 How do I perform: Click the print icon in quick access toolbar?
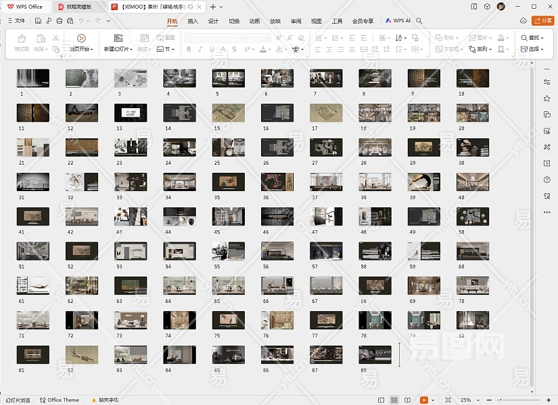(60, 21)
